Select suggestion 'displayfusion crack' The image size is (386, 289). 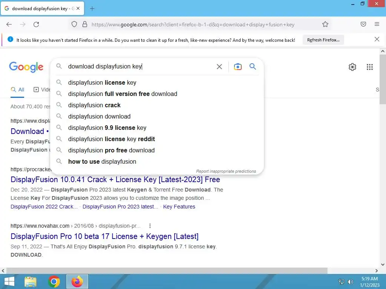(x=157, y=105)
